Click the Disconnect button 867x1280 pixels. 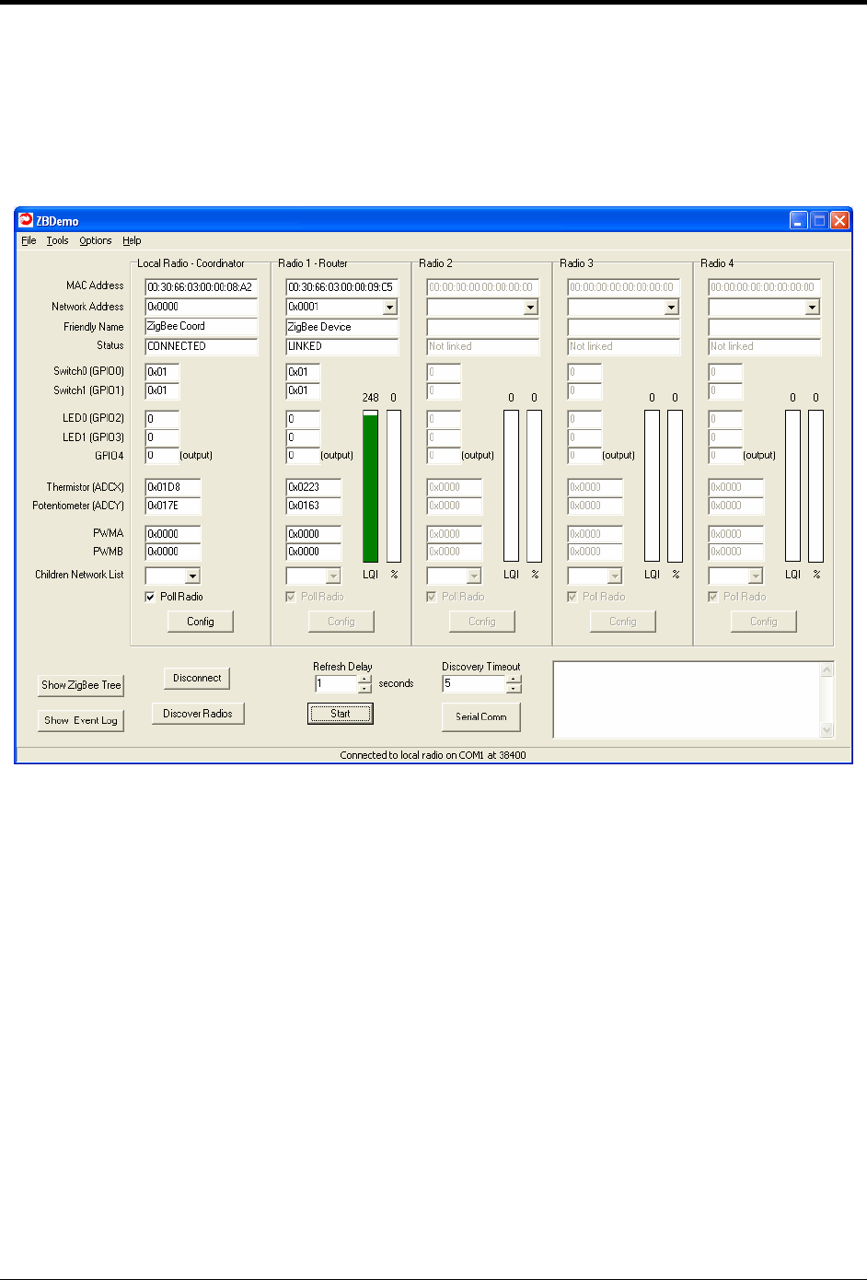pos(197,678)
